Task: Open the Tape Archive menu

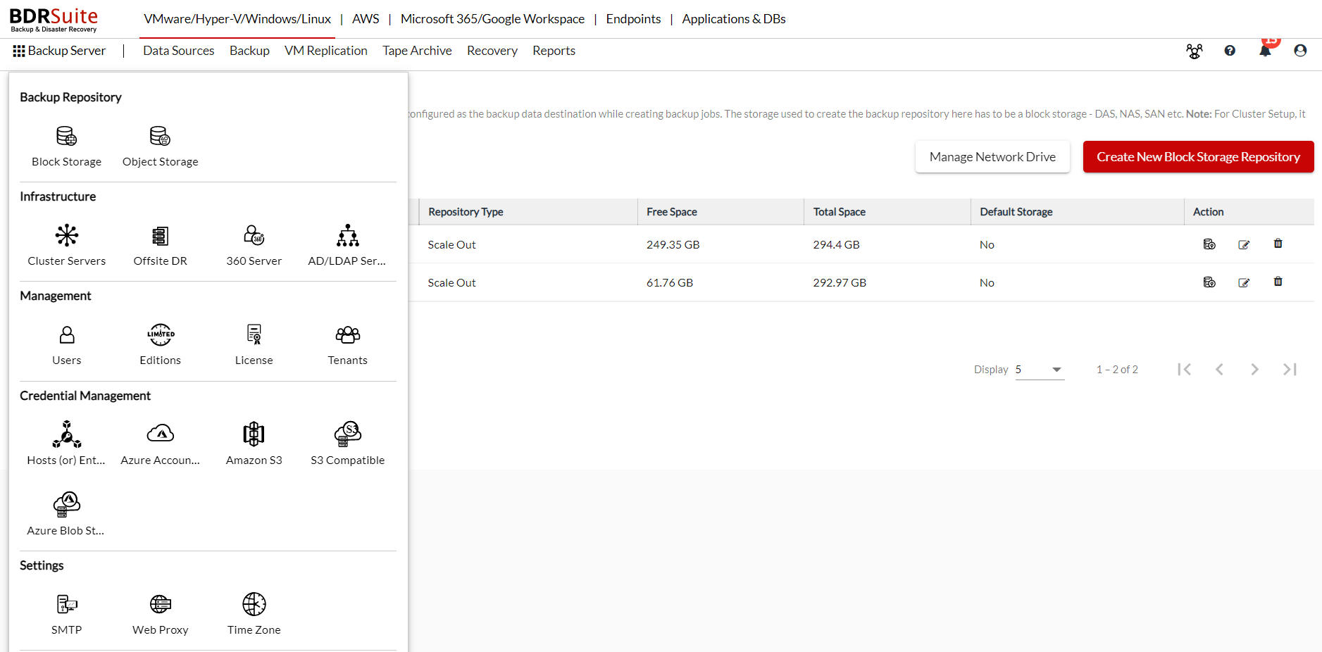Action: tap(417, 51)
